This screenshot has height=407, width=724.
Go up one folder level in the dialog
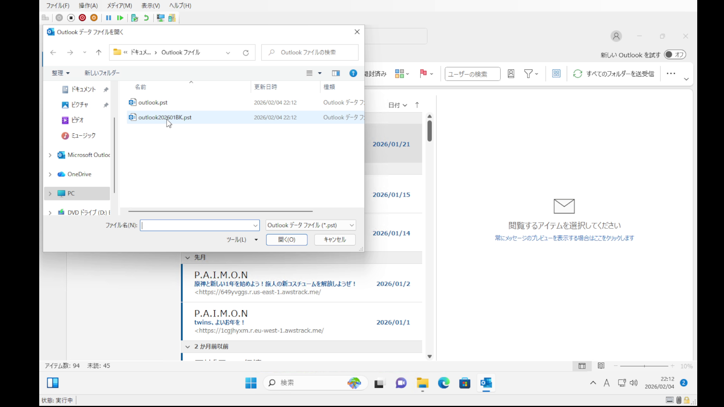(x=99, y=53)
